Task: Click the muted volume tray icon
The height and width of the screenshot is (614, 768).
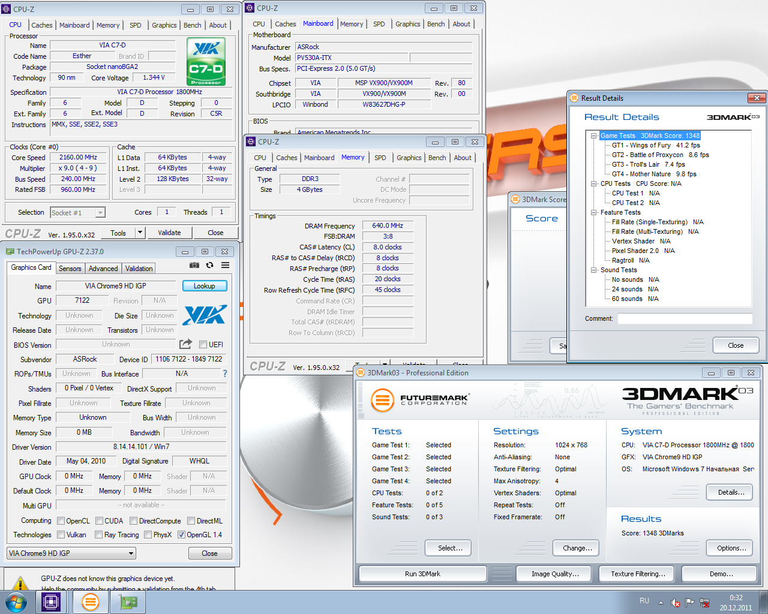Action: pyautogui.click(x=675, y=602)
